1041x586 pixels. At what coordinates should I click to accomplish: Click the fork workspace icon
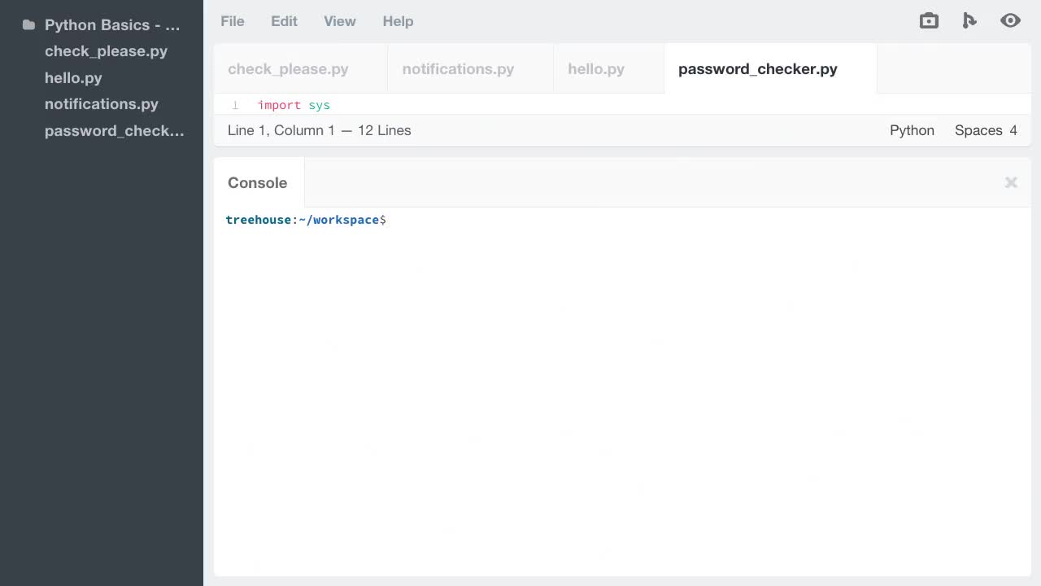969,20
